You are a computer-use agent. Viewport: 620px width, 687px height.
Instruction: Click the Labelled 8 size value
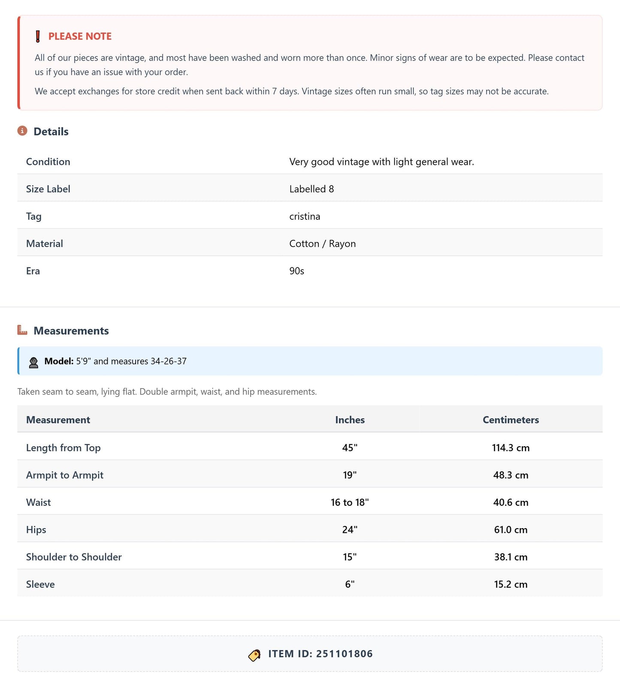coord(312,189)
